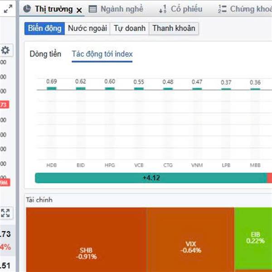Click the VCB ticker label

click(139, 165)
